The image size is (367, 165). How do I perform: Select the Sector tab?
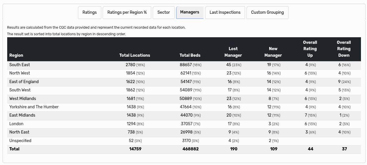tap(163, 13)
